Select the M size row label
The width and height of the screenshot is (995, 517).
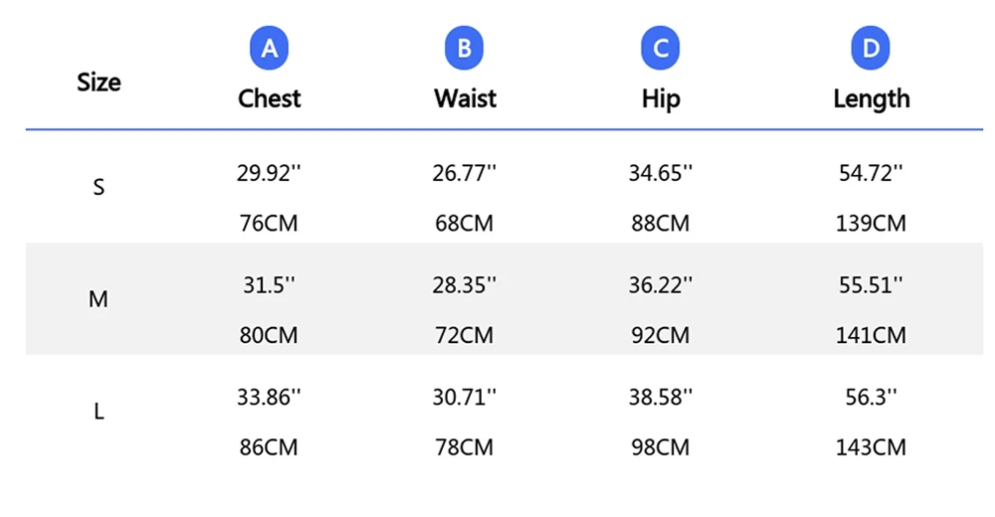point(99,299)
